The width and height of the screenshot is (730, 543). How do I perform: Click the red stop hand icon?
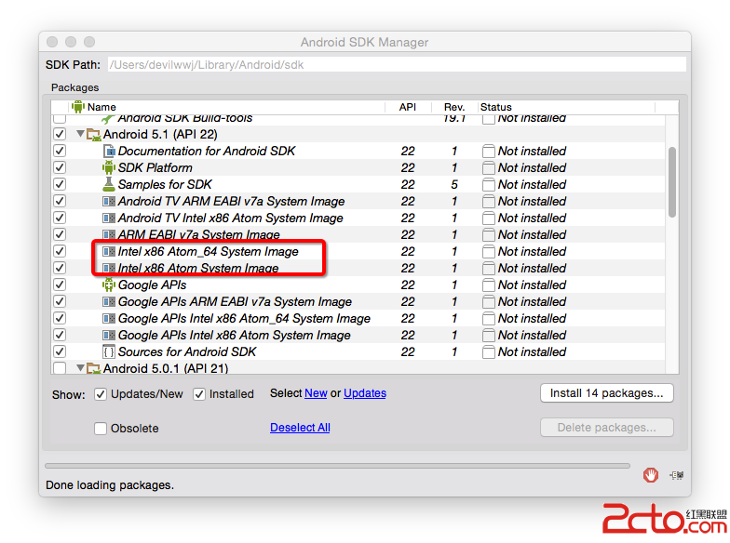(651, 475)
